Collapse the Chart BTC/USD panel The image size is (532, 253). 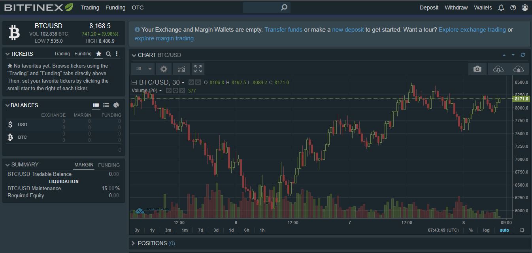[134, 55]
